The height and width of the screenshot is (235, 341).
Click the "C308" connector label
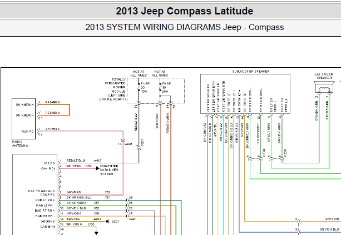(x=285, y=152)
